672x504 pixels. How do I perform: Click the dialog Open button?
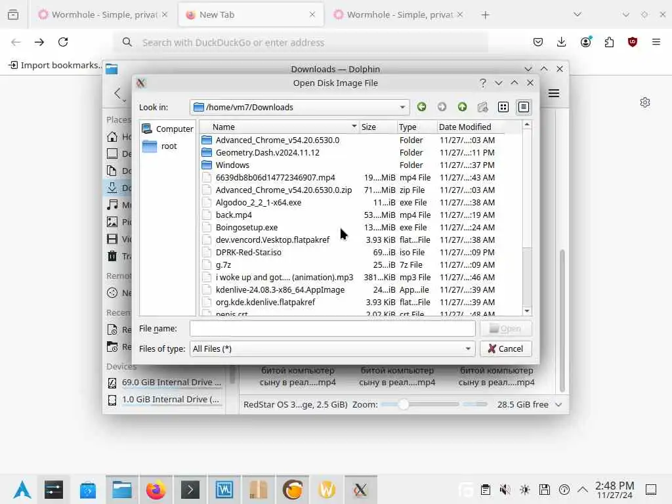506,328
